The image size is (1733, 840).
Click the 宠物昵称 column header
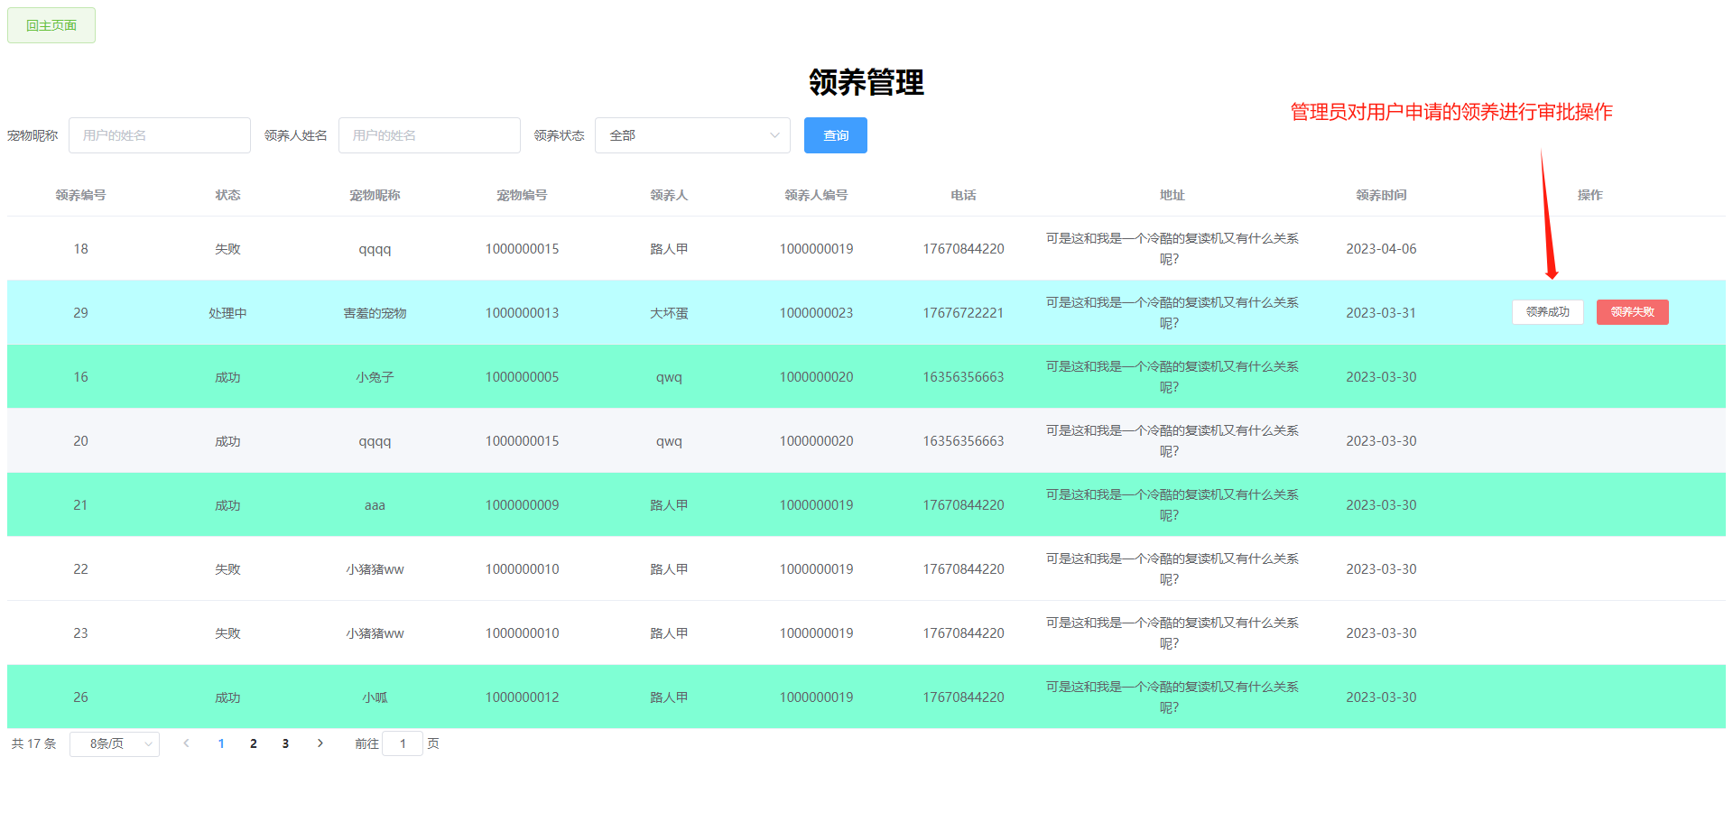pos(375,195)
